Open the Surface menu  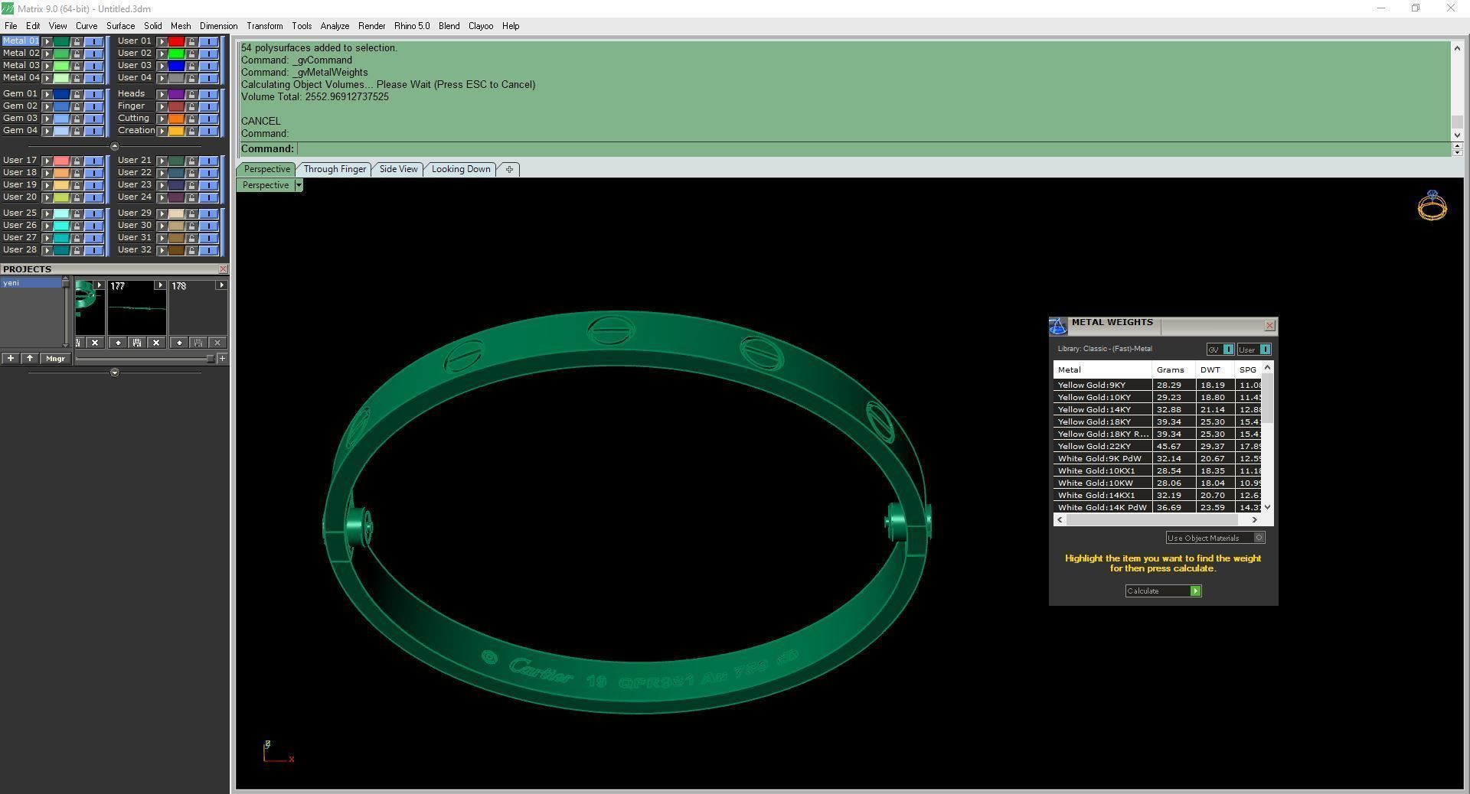point(120,26)
